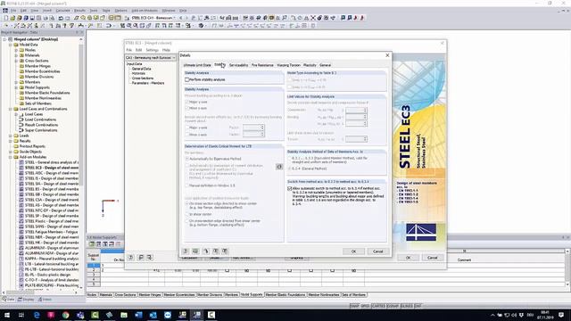Click the fifth footer icon in Details dialog

[x=225, y=251]
